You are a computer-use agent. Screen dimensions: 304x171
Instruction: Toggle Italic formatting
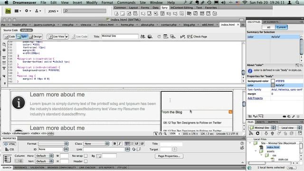click(120, 143)
